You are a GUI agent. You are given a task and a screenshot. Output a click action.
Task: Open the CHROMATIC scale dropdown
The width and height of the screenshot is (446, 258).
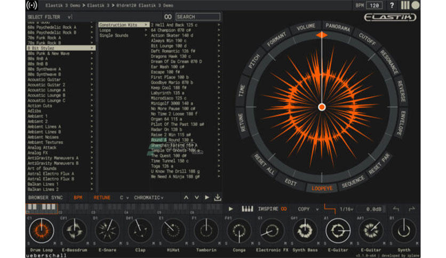point(148,197)
